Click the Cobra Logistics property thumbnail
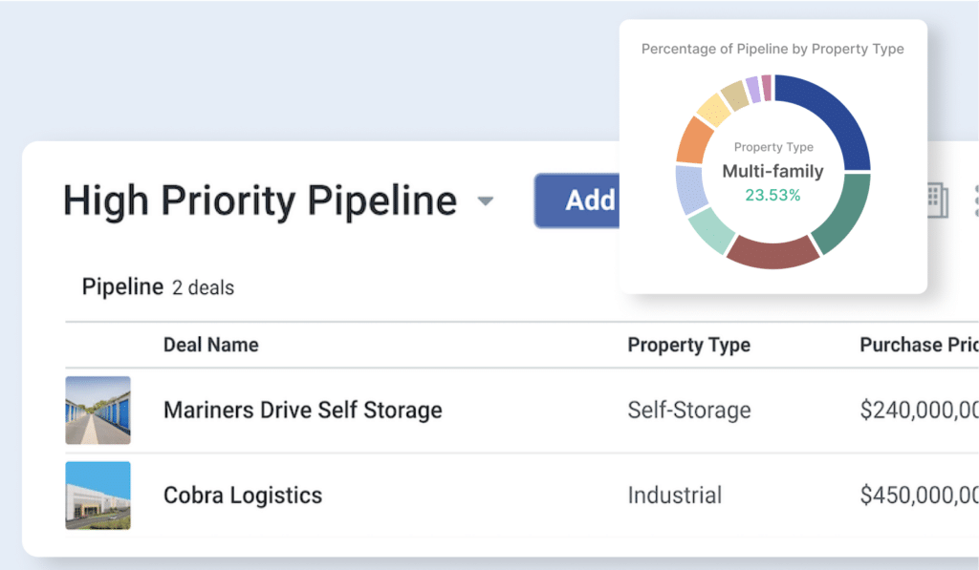The width and height of the screenshot is (979, 570). pyautogui.click(x=98, y=496)
